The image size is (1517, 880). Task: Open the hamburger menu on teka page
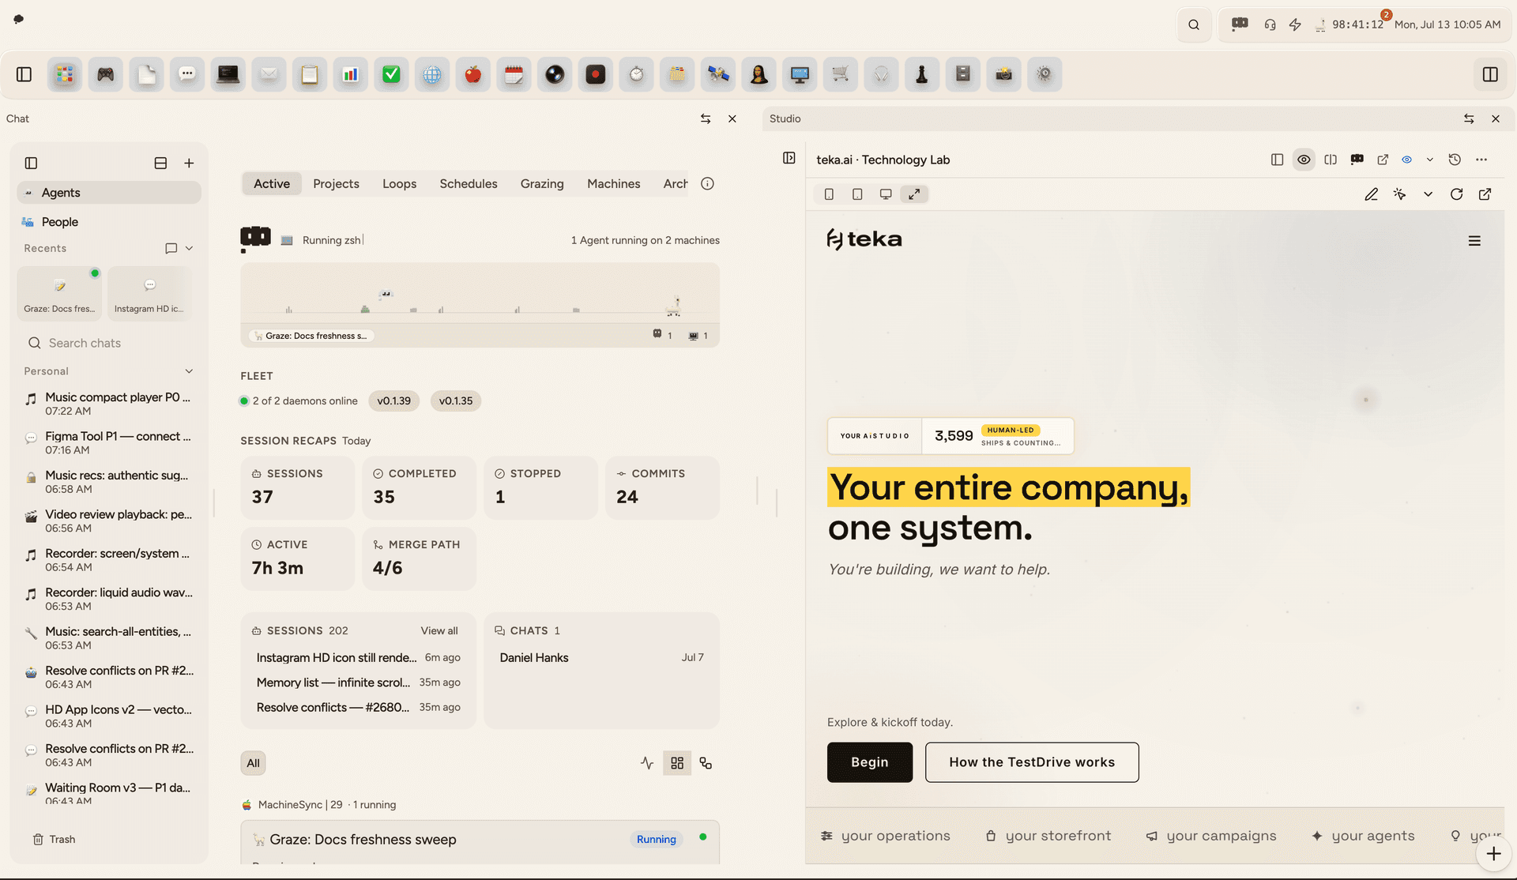[1474, 241]
